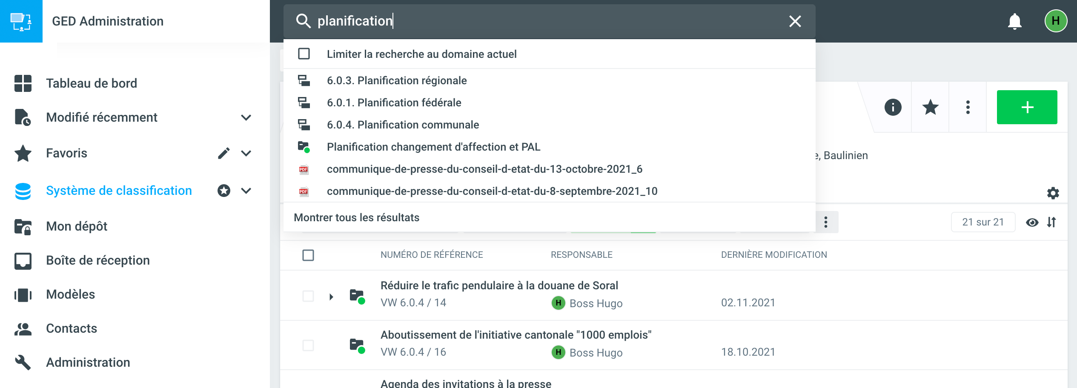The height and width of the screenshot is (388, 1077).
Task: Toggle column visibility eye icon
Action: (1032, 222)
